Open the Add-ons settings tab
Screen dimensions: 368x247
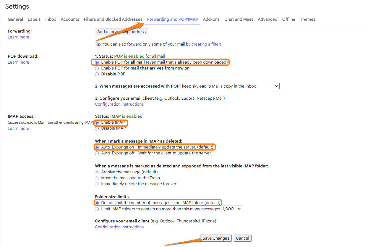[x=211, y=19]
